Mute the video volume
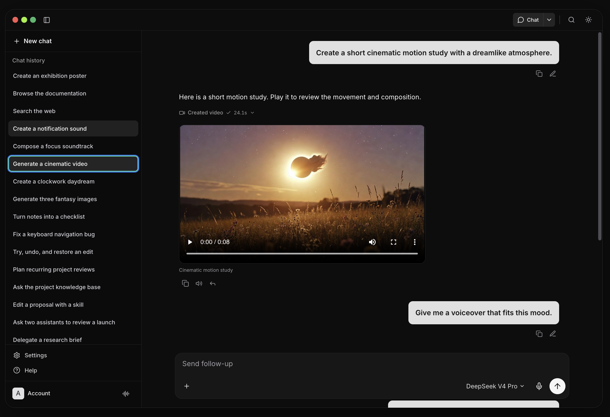The width and height of the screenshot is (610, 417). 372,242
